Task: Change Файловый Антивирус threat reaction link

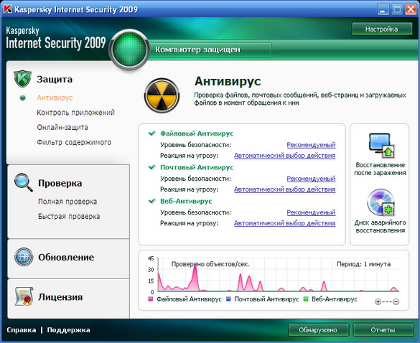Action: coord(285,156)
